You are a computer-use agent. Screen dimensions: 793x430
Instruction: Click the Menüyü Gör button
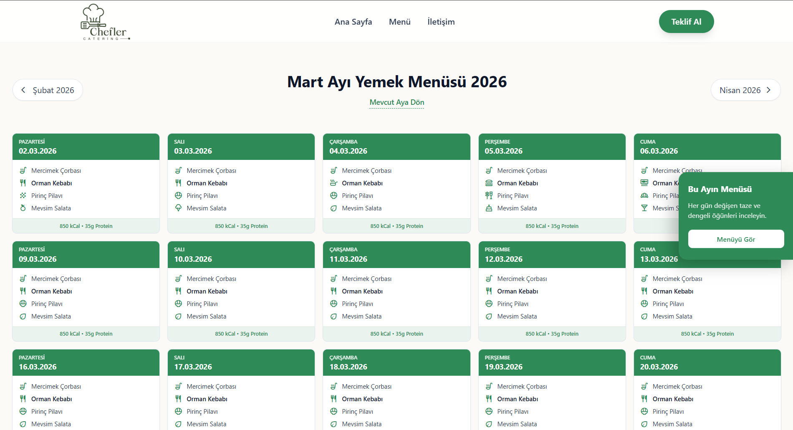pyautogui.click(x=736, y=239)
